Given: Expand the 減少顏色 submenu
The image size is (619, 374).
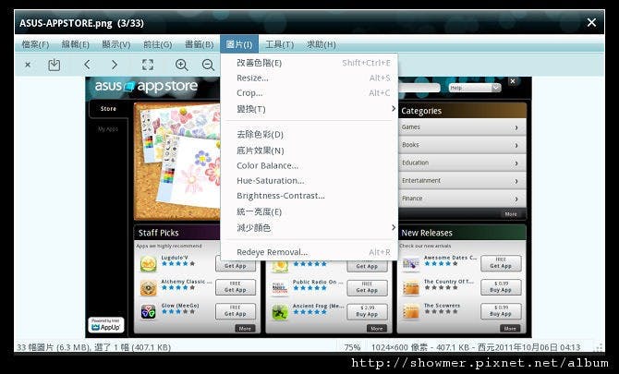Looking at the screenshot, I should click(309, 228).
